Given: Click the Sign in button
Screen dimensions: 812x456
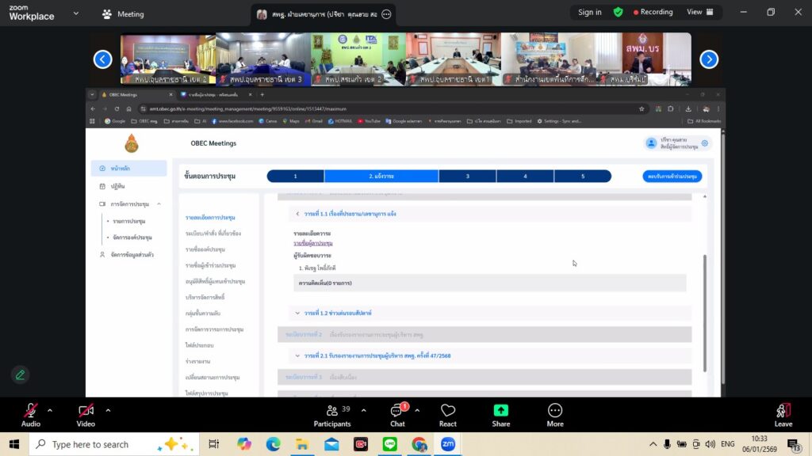Looking at the screenshot, I should click(x=589, y=12).
